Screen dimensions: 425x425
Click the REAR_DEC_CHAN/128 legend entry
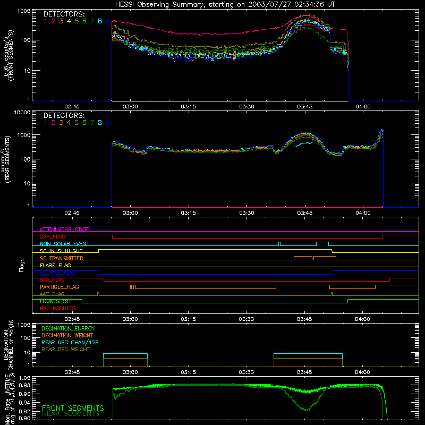(70, 342)
